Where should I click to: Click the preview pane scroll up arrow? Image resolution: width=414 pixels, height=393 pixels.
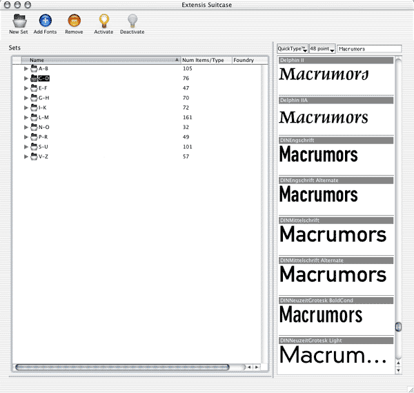pos(398,363)
